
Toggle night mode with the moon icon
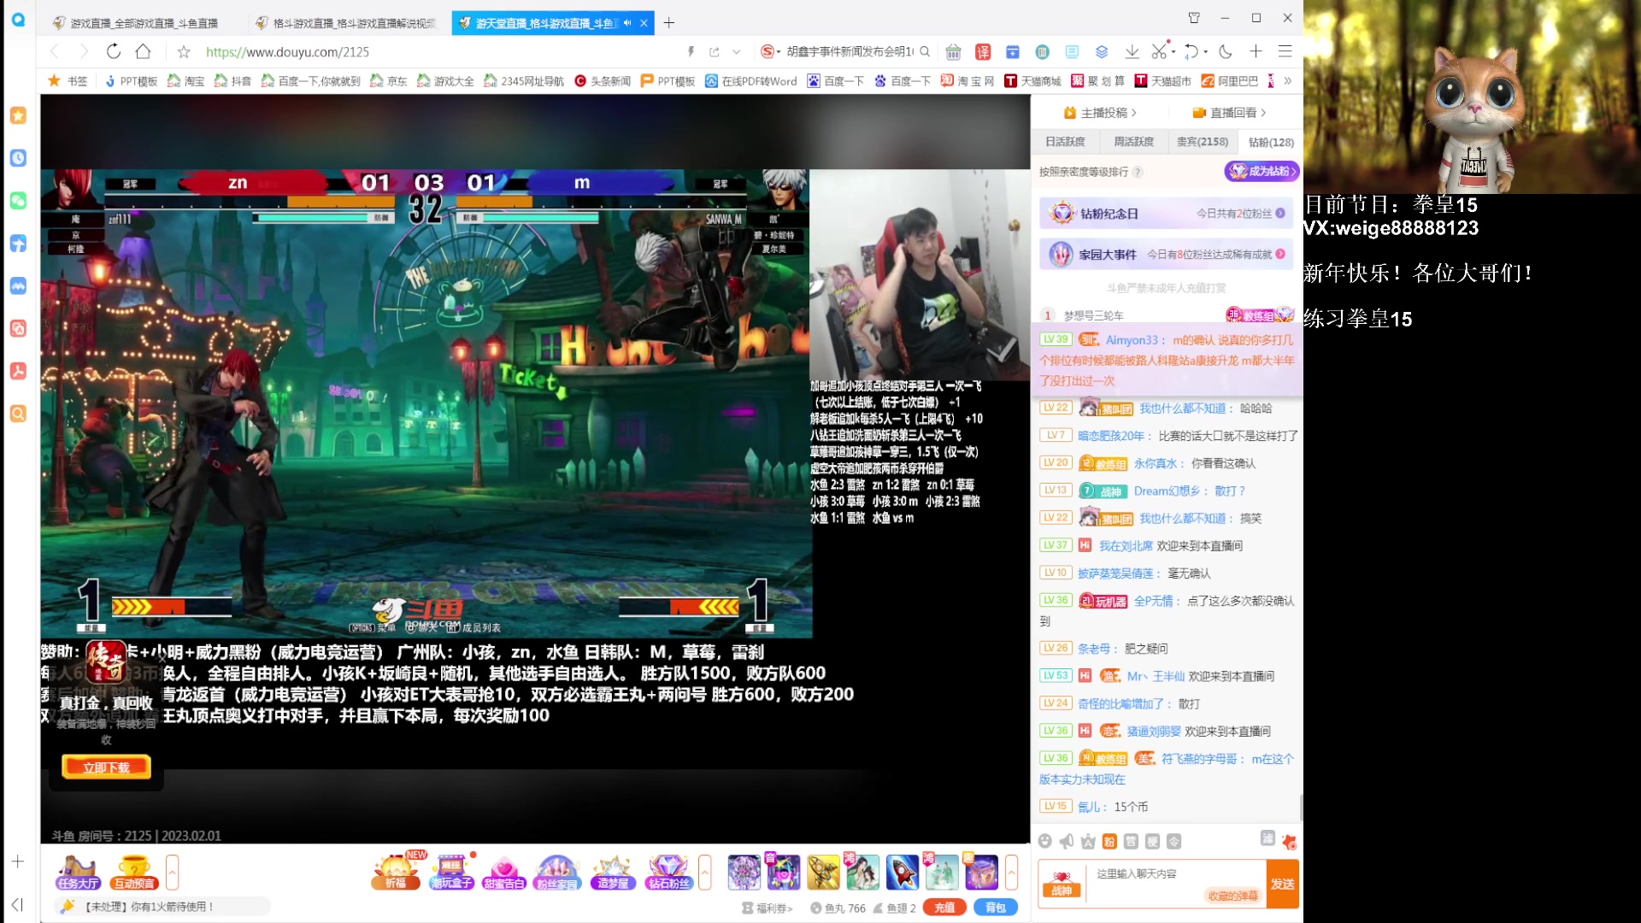1225,51
